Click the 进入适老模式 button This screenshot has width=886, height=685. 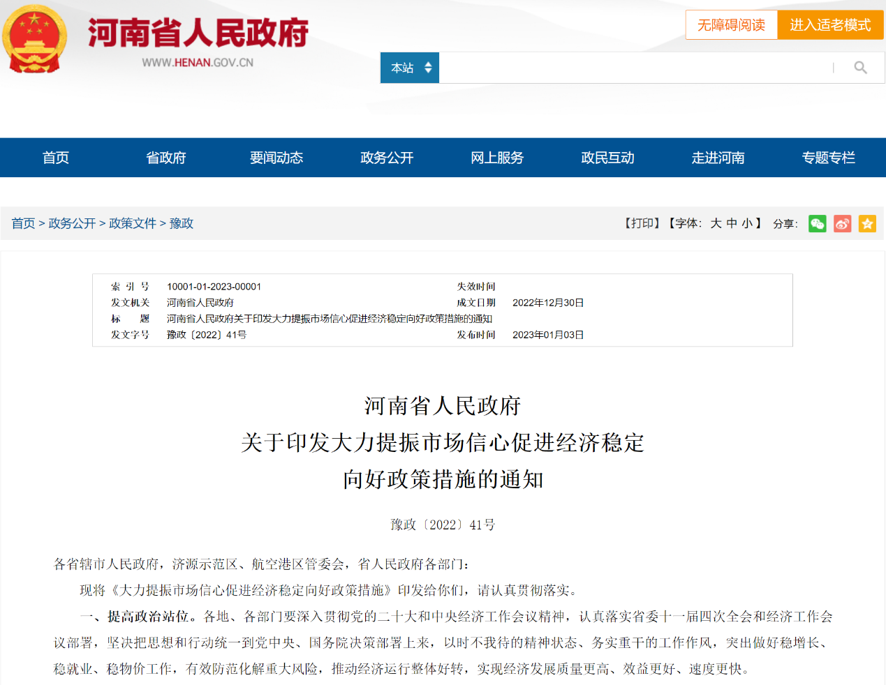pyautogui.click(x=830, y=25)
